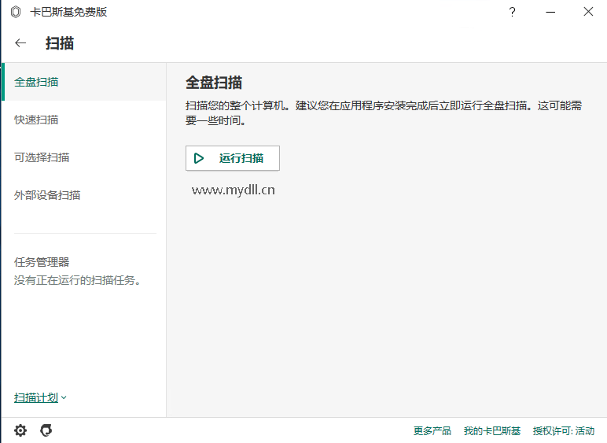This screenshot has height=443, width=607.
Task: Open the 更多产品 link
Action: tap(432, 430)
